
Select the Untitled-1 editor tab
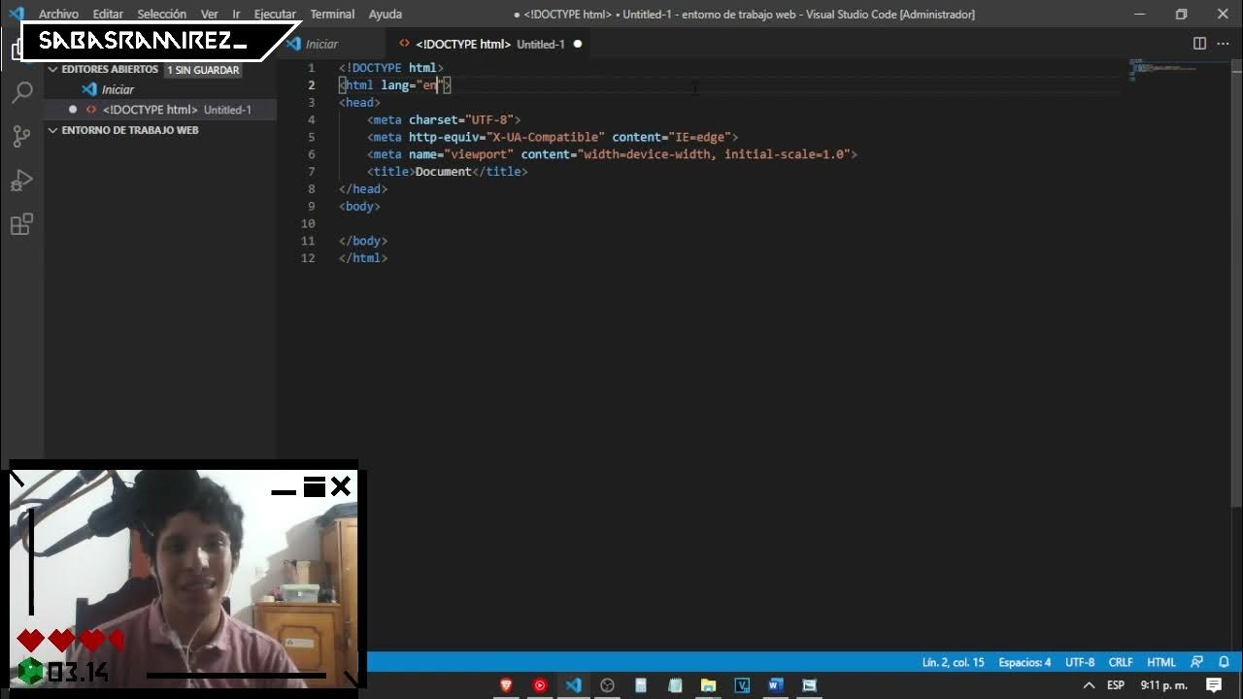click(x=486, y=44)
